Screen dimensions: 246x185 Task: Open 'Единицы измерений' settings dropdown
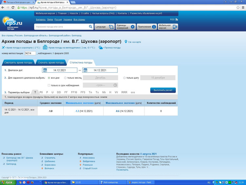pyautogui.click(x=126, y=27)
